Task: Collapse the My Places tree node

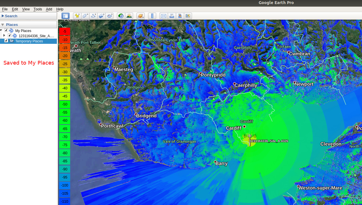Action: click(x=1, y=30)
